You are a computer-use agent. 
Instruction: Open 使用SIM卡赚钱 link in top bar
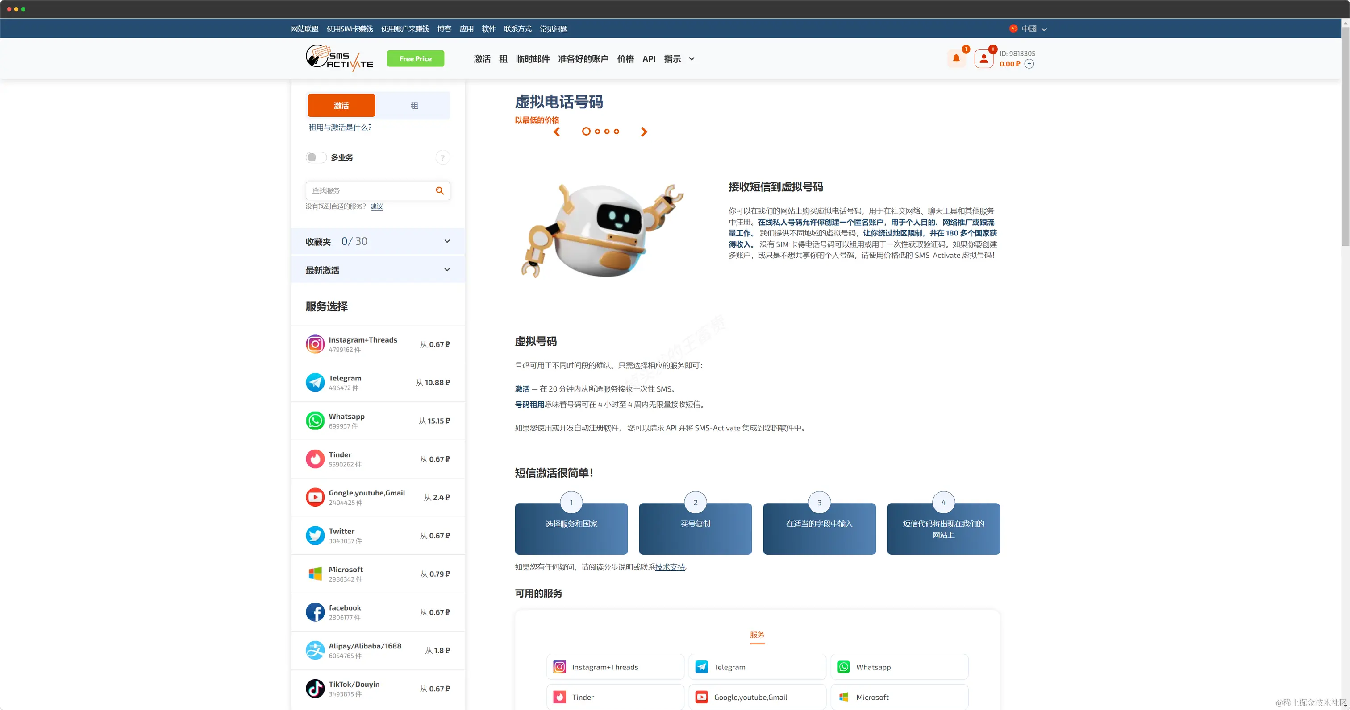(350, 29)
